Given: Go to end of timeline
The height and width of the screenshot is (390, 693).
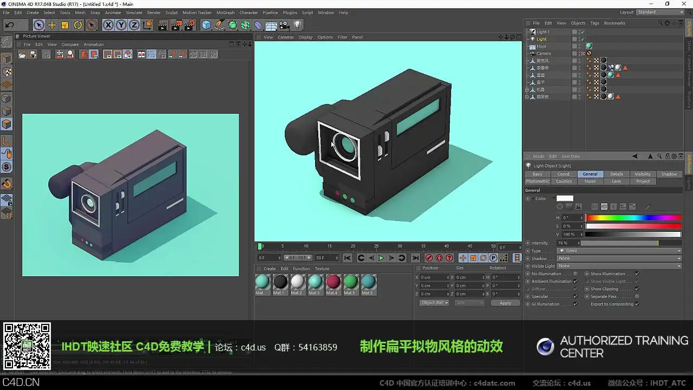Looking at the screenshot, I should tap(415, 258).
